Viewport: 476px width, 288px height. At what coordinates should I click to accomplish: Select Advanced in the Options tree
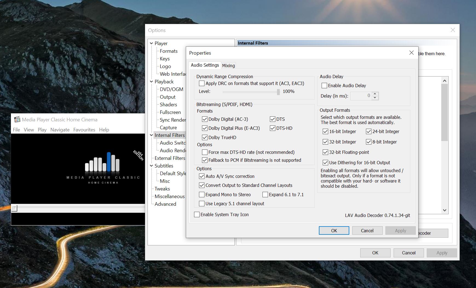click(x=165, y=204)
